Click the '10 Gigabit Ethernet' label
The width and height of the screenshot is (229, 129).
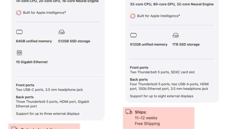pyautogui.click(x=32, y=62)
